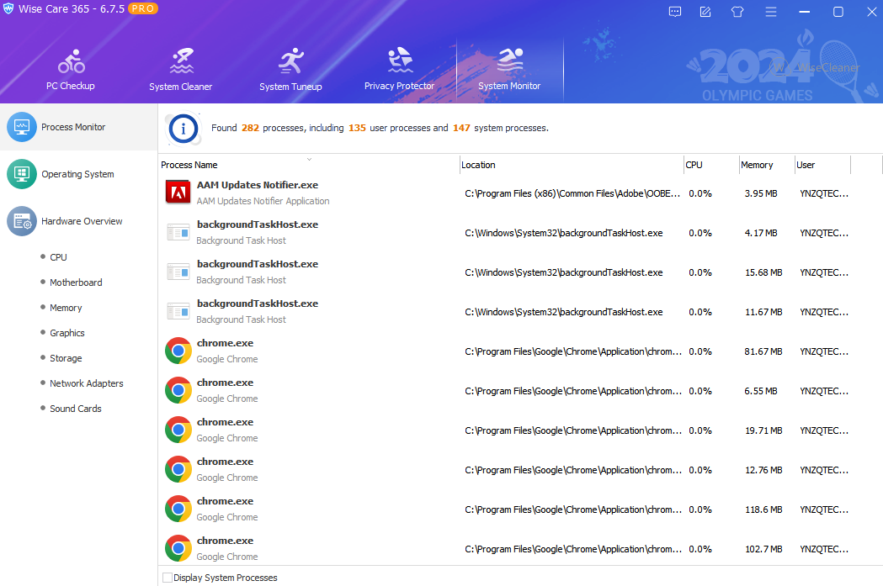Open Storage hardware details
883x586 pixels.
pos(66,358)
